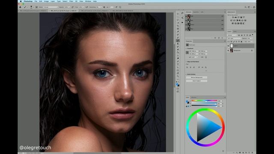Open the Fill value dropdown in Layers
The image size is (274, 154).
tap(252, 41)
